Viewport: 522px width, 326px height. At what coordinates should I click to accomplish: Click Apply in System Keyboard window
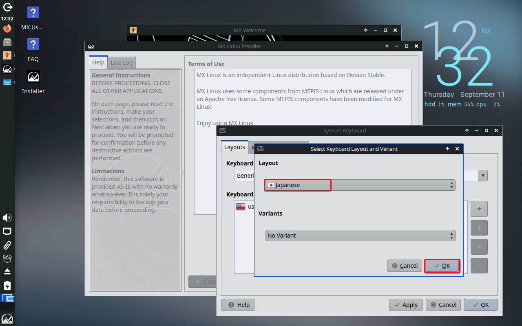tap(406, 305)
